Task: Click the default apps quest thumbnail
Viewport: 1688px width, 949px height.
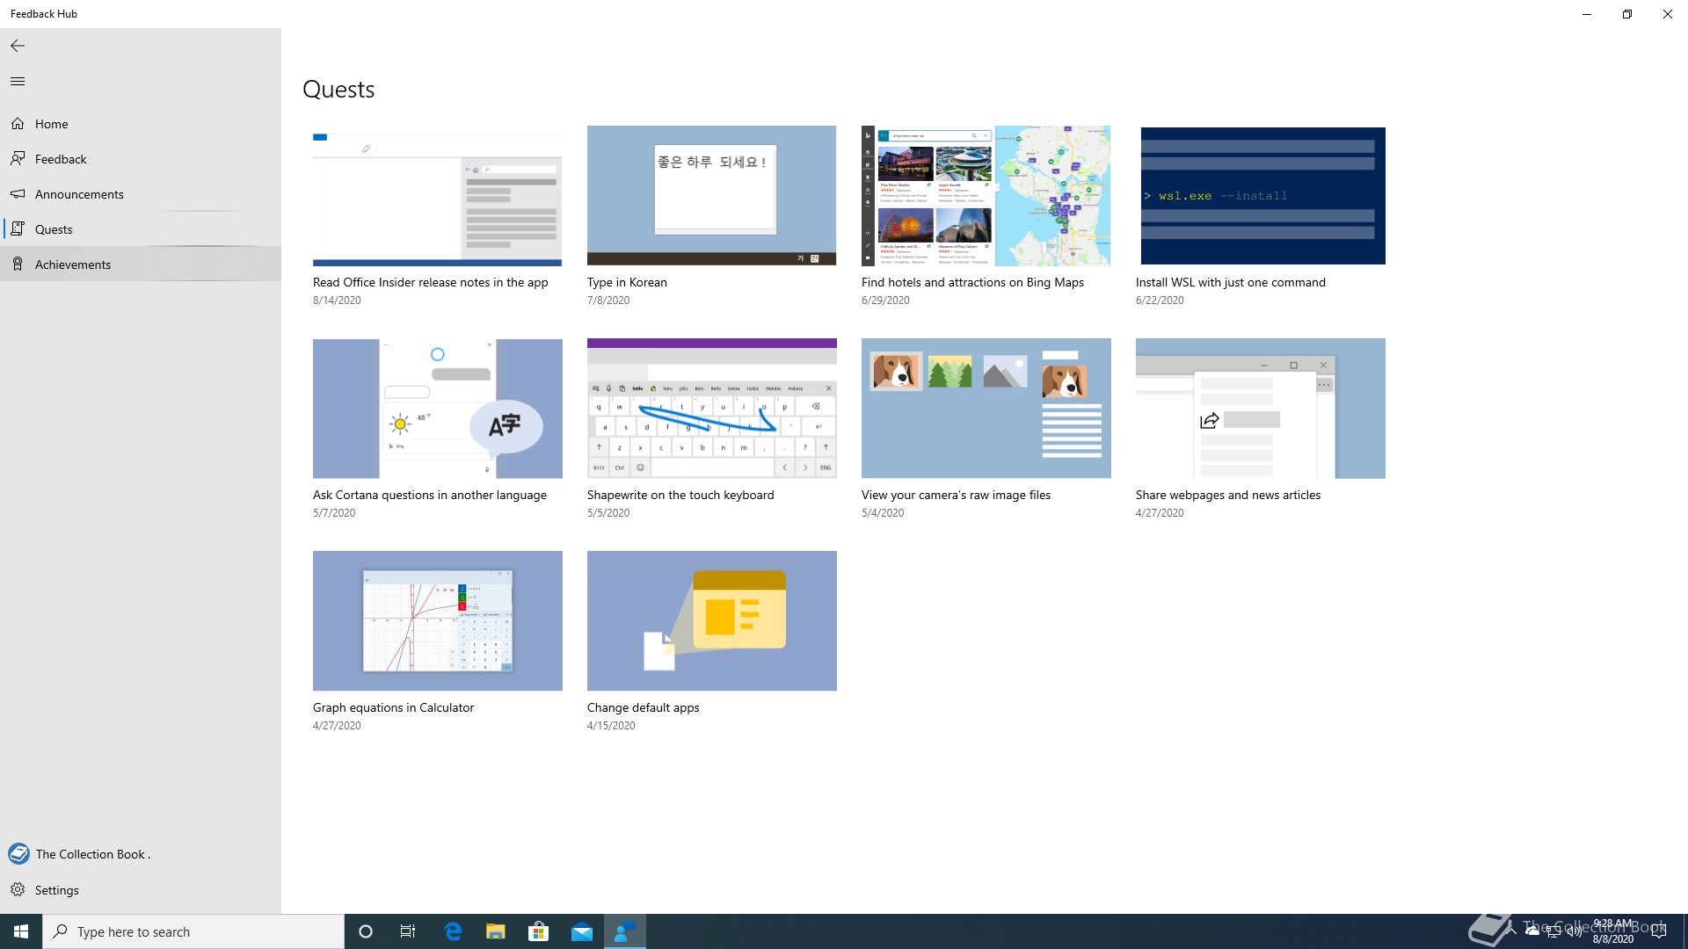Action: tap(712, 621)
